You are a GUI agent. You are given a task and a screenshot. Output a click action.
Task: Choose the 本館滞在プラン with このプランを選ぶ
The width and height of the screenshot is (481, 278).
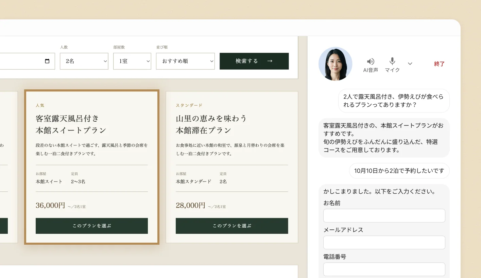[232, 226]
